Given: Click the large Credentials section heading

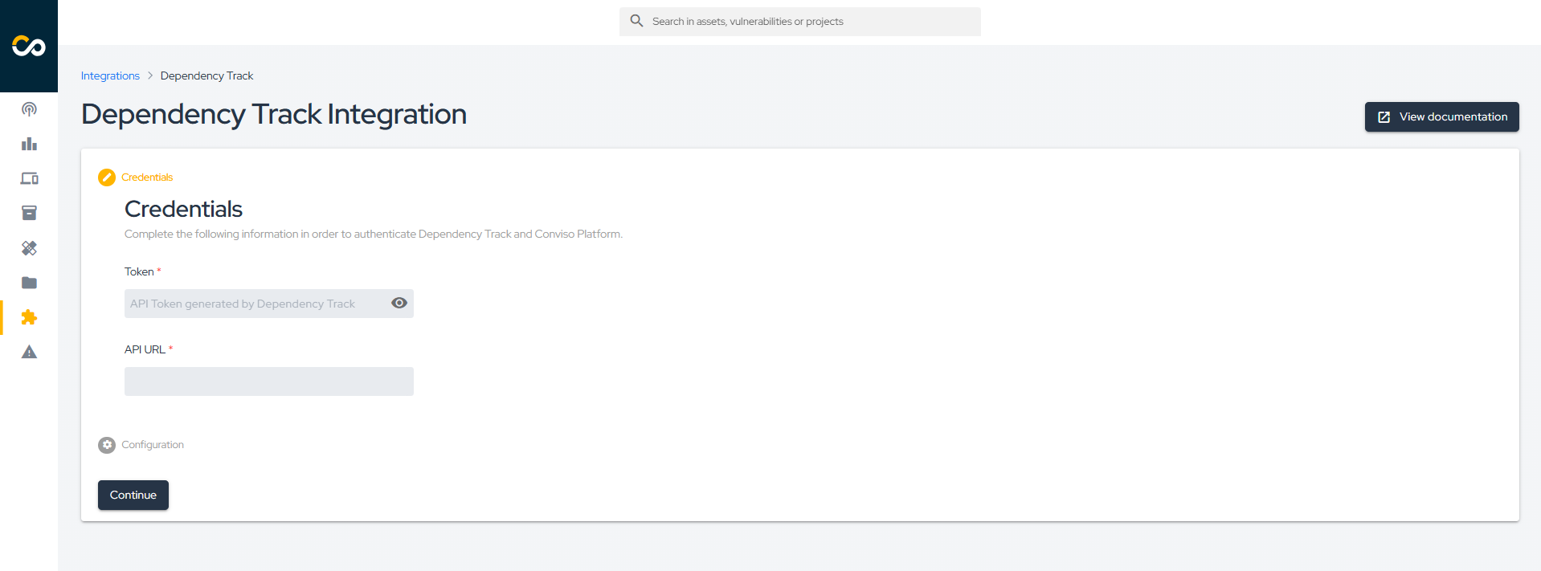Looking at the screenshot, I should [x=183, y=209].
